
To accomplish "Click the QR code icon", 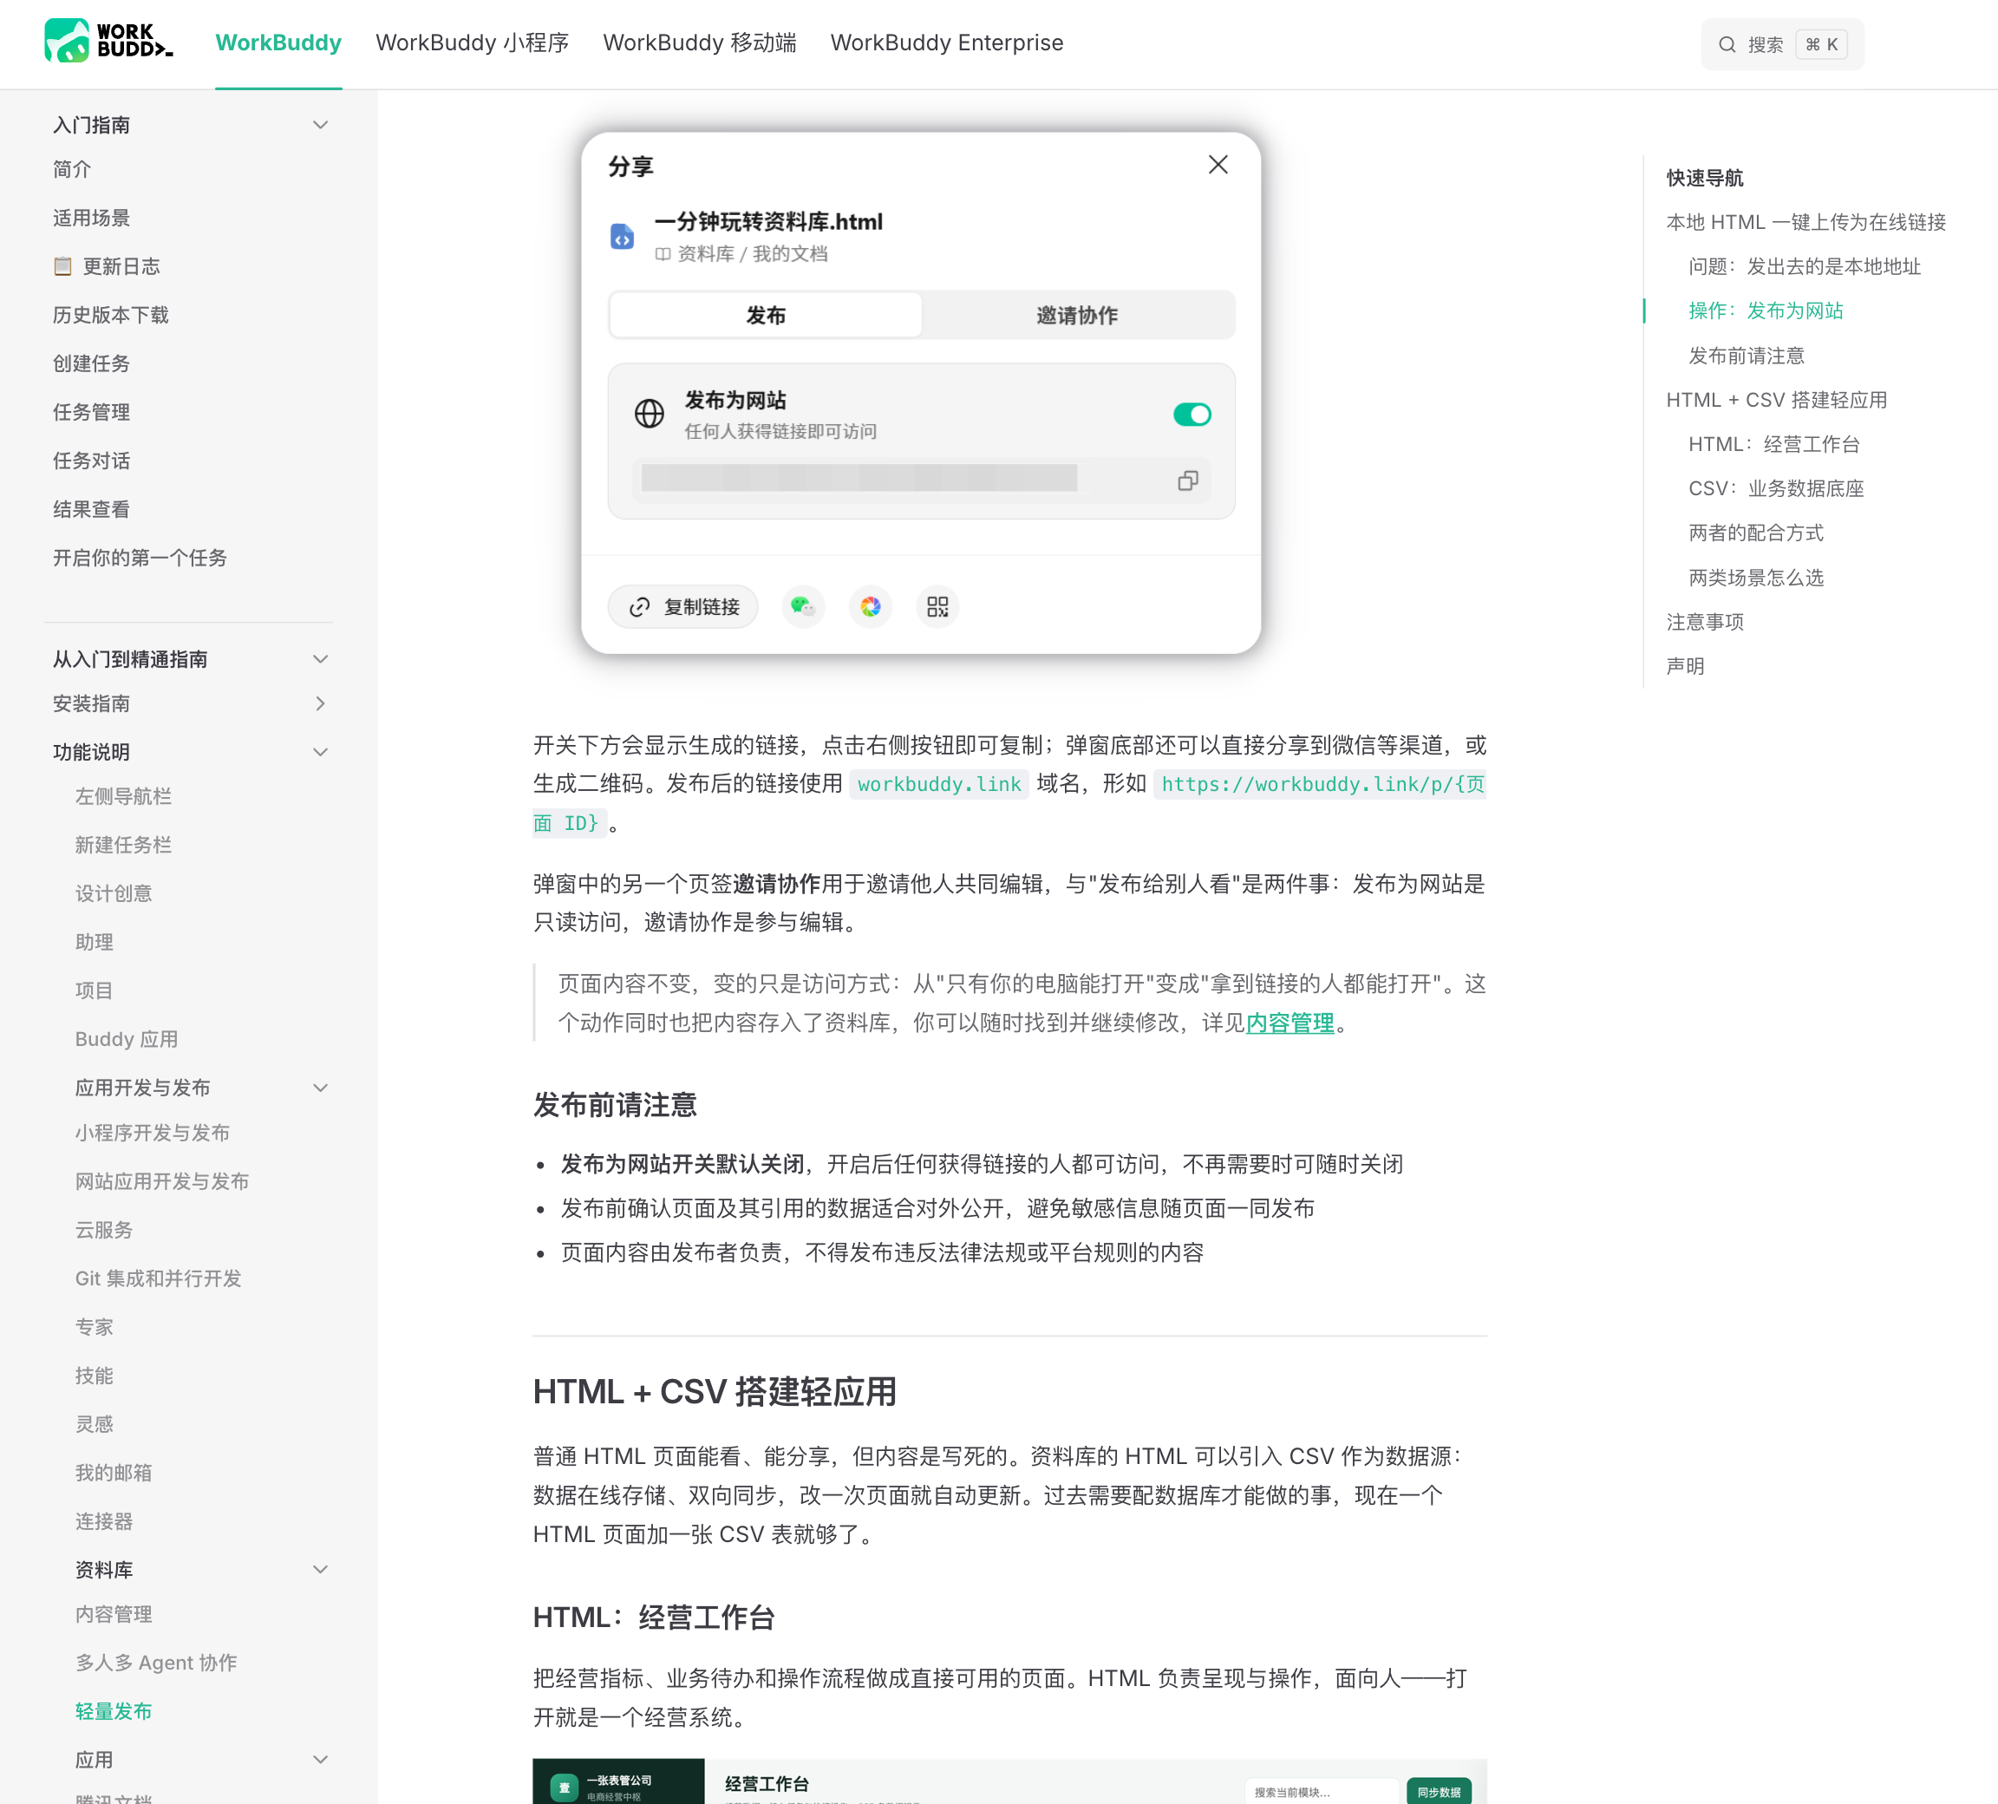I will coord(937,606).
